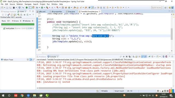Open the Open Console dropdown arrow
175x98 pixels.
pyautogui.click(x=160, y=57)
